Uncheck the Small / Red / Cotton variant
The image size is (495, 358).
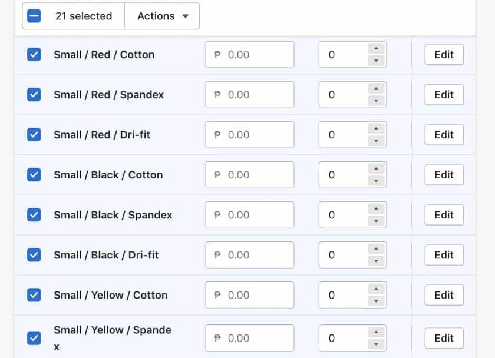pyautogui.click(x=34, y=55)
